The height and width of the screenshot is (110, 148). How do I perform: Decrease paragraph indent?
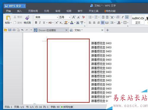click(103, 17)
